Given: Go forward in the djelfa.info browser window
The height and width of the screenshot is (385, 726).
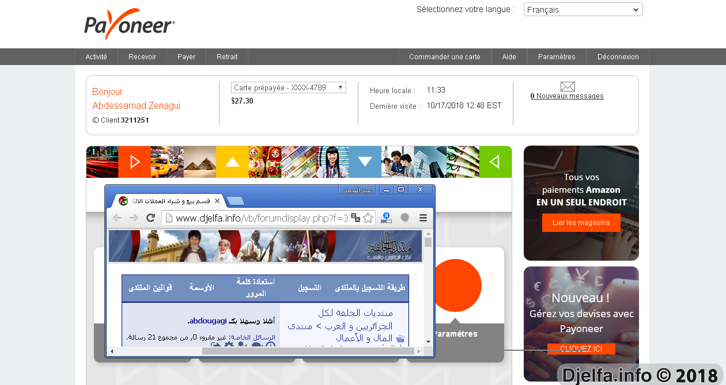Looking at the screenshot, I should coord(134,218).
